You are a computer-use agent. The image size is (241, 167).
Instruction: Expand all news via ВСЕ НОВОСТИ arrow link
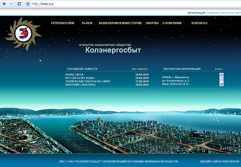[140, 69]
